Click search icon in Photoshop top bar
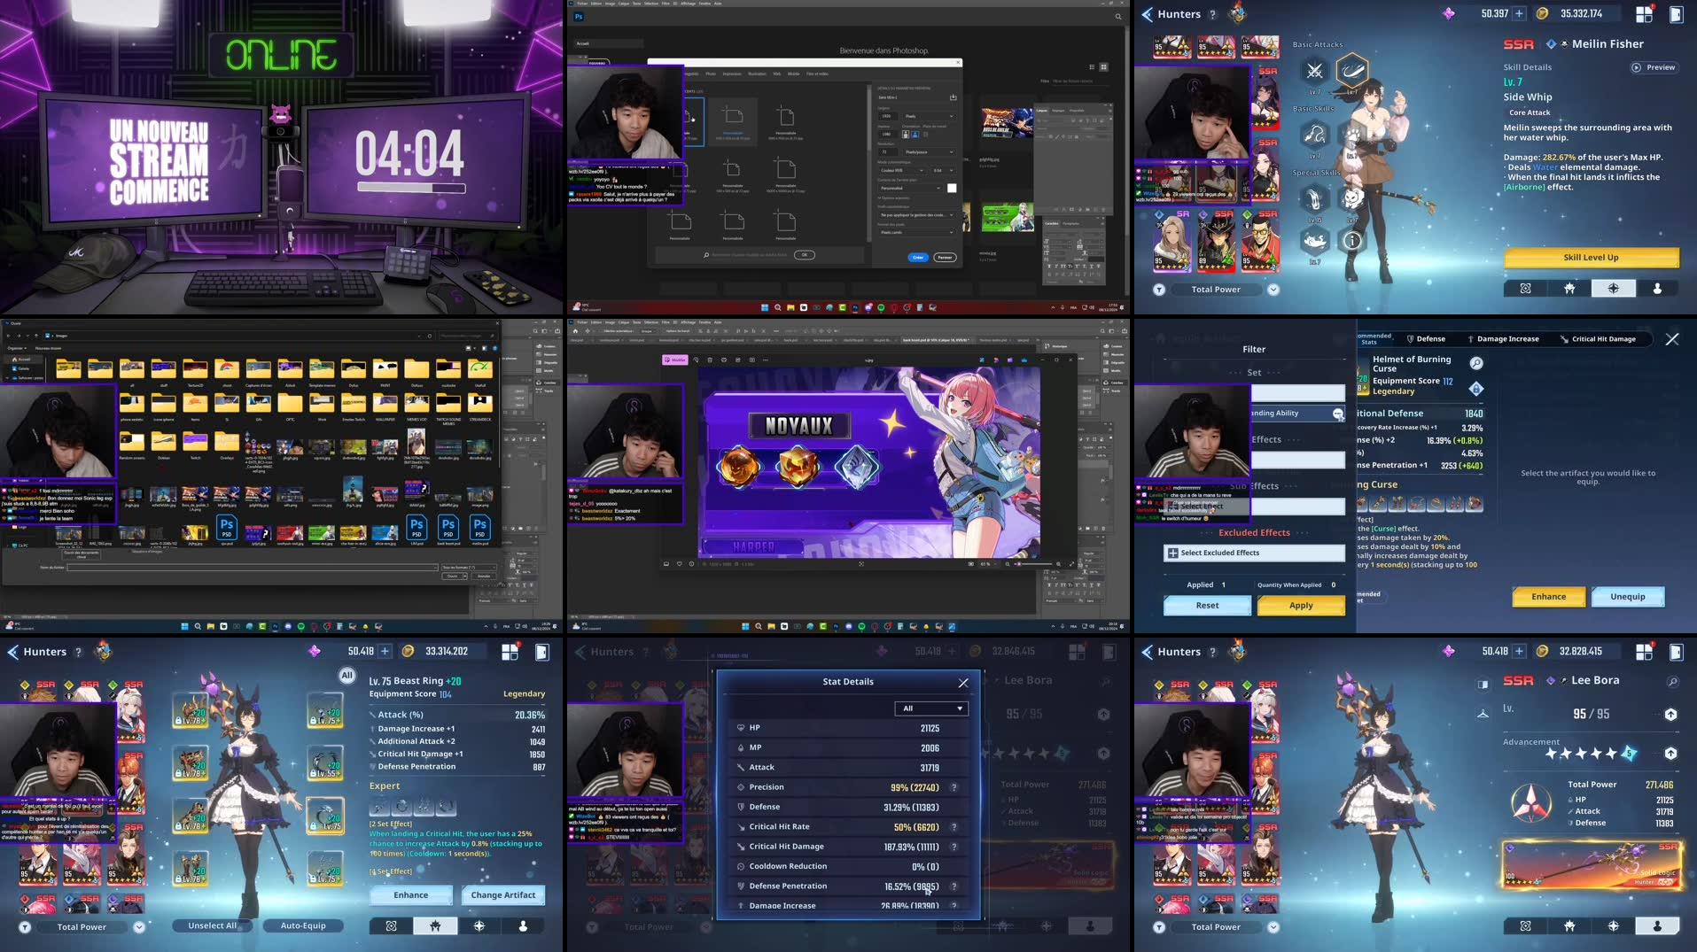Image resolution: width=1697 pixels, height=952 pixels. pyautogui.click(x=1117, y=17)
